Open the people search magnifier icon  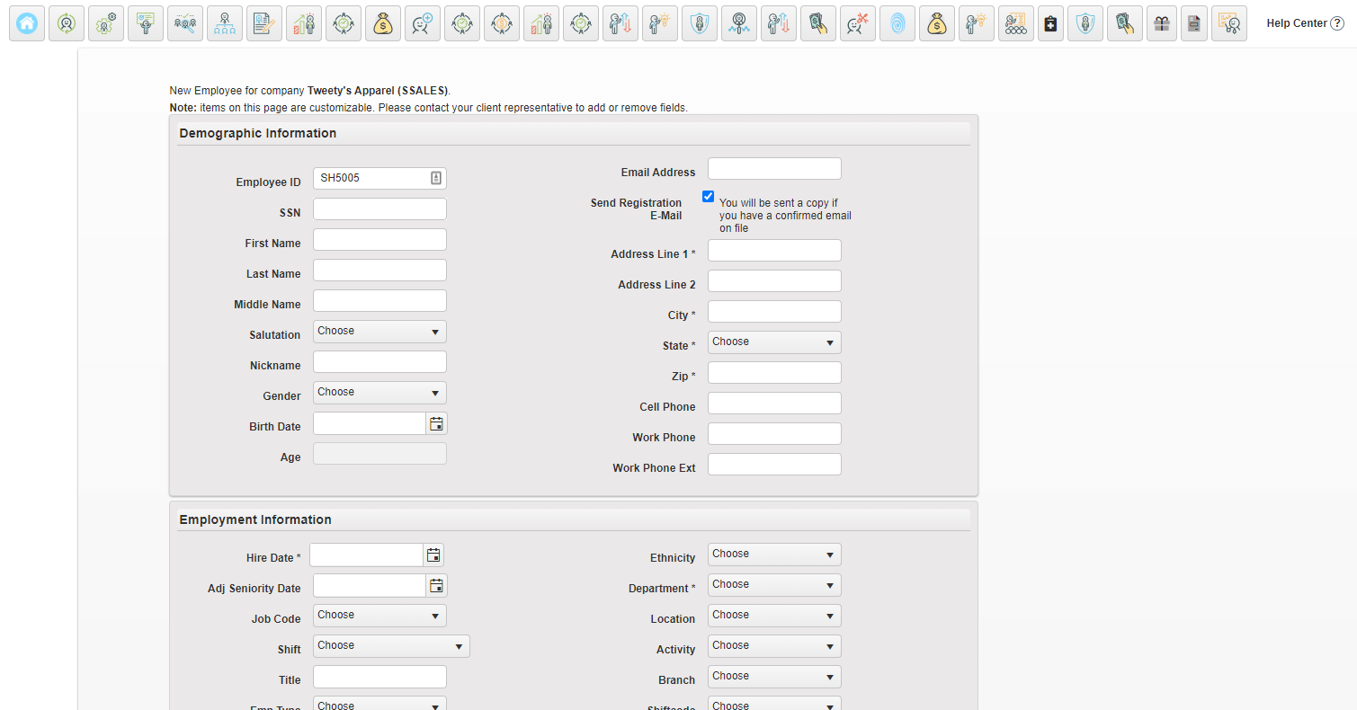pyautogui.click(x=185, y=23)
